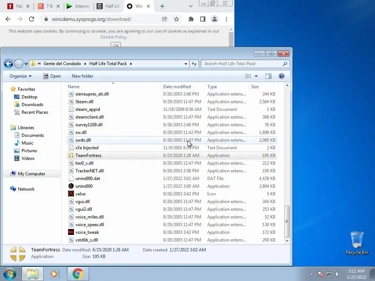Open the Downloads favorite

pyautogui.click(x=32, y=104)
